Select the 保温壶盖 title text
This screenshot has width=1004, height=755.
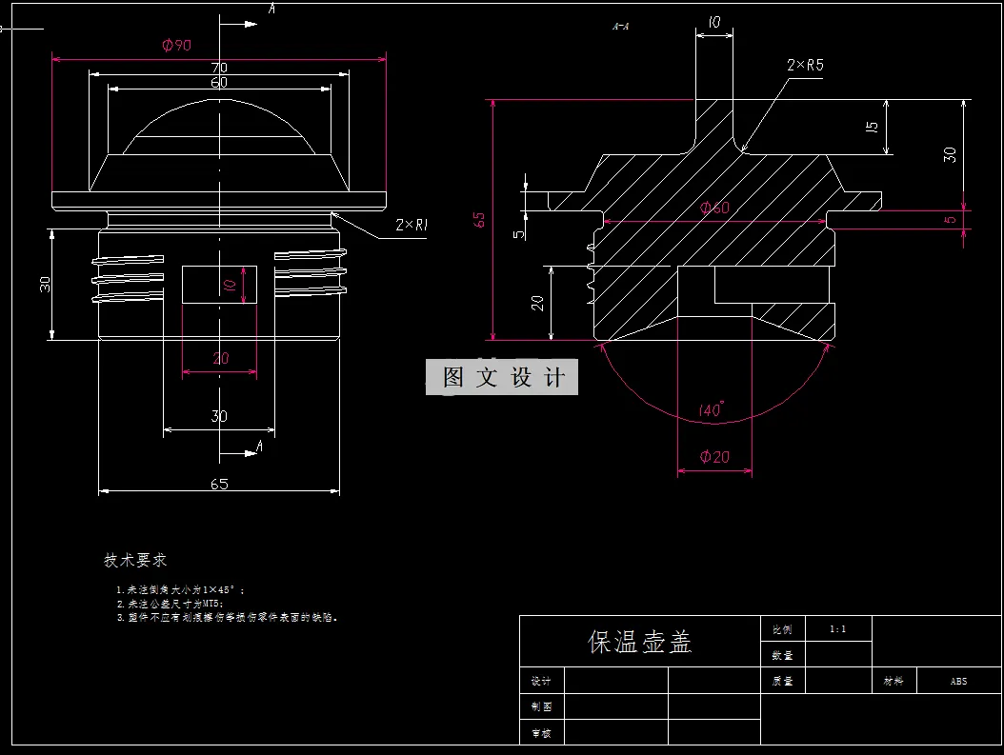tap(640, 642)
